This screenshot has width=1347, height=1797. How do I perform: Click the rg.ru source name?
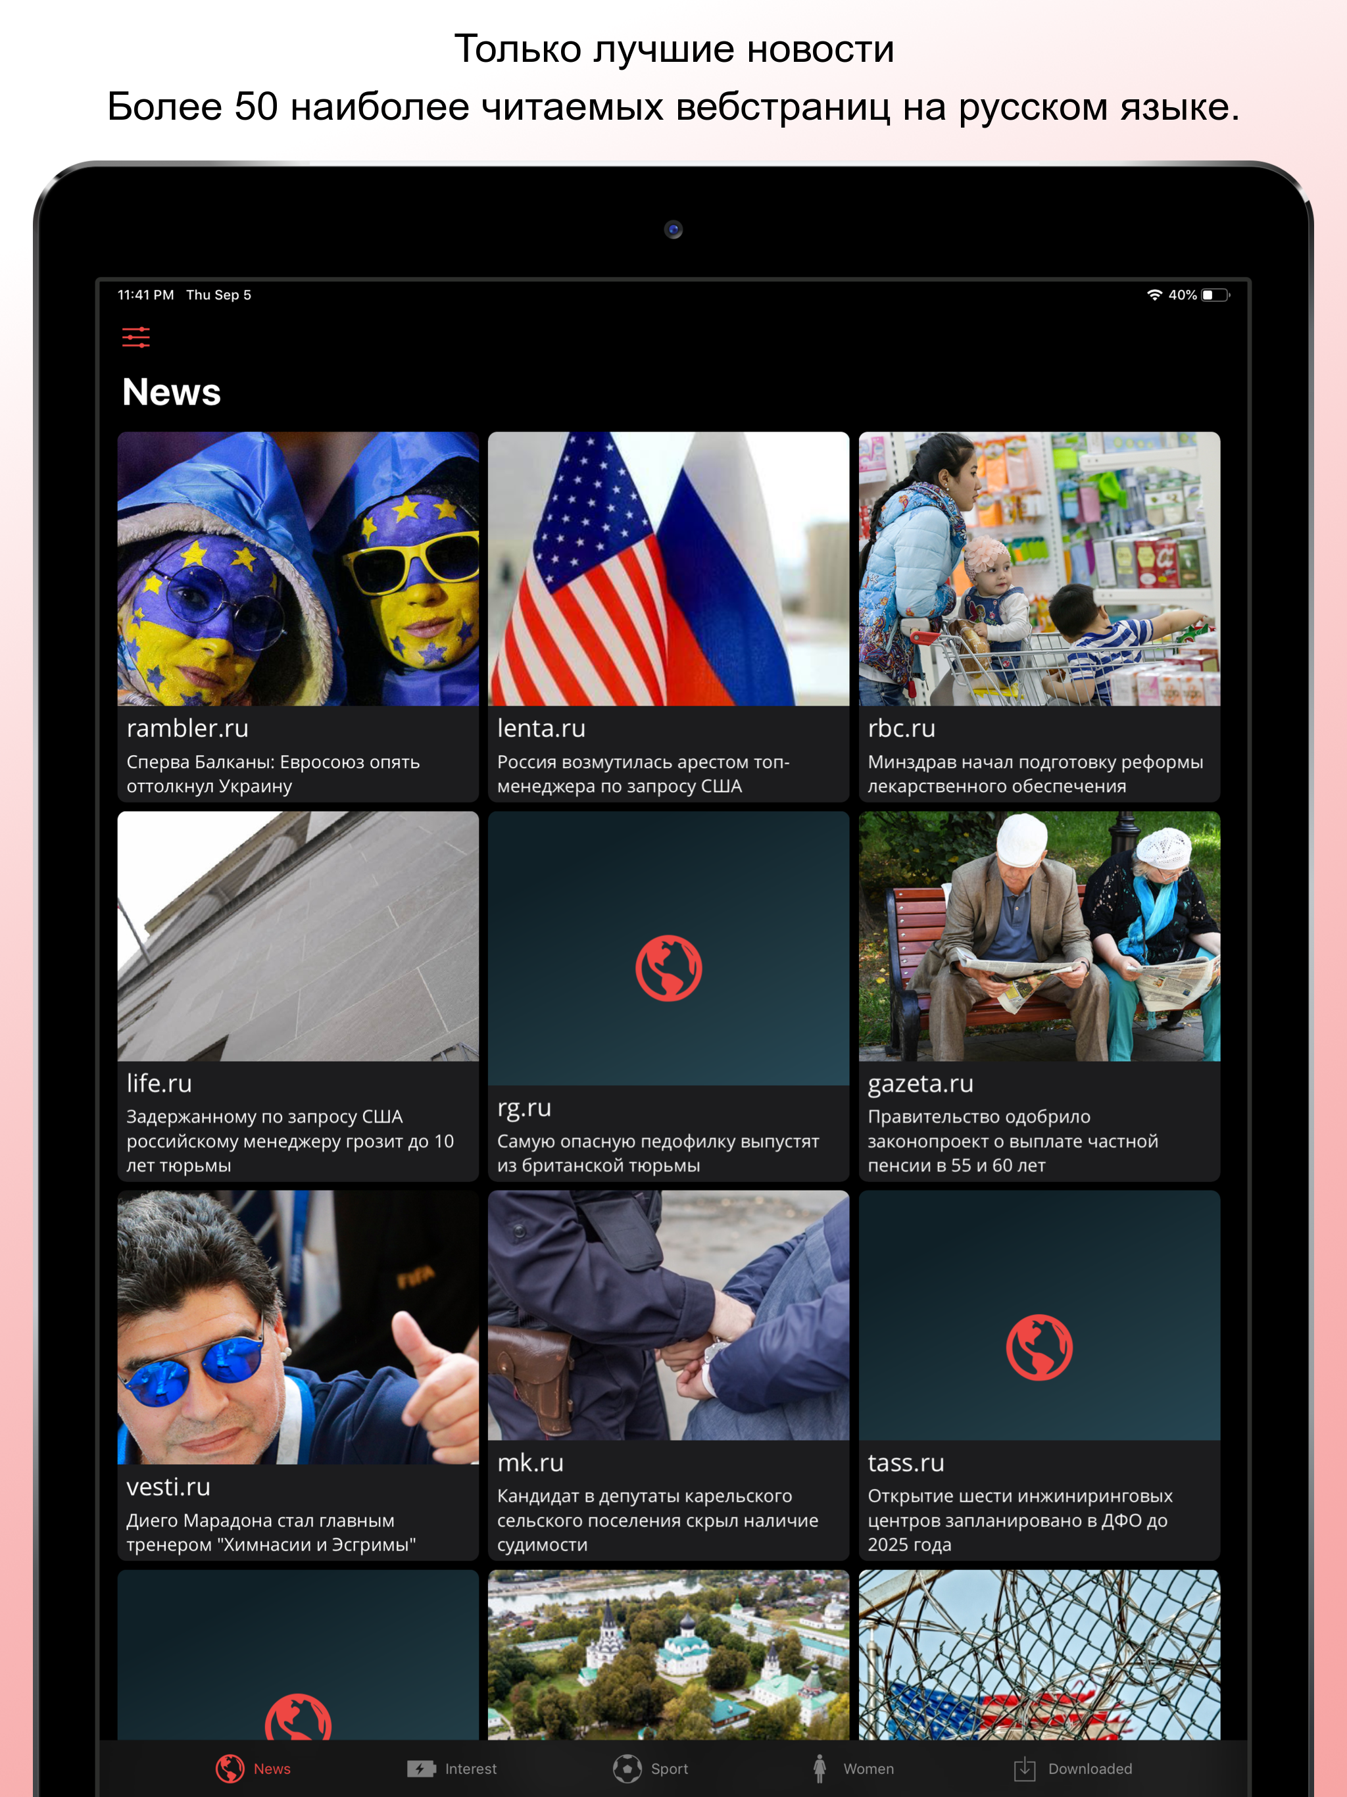[x=524, y=1108]
